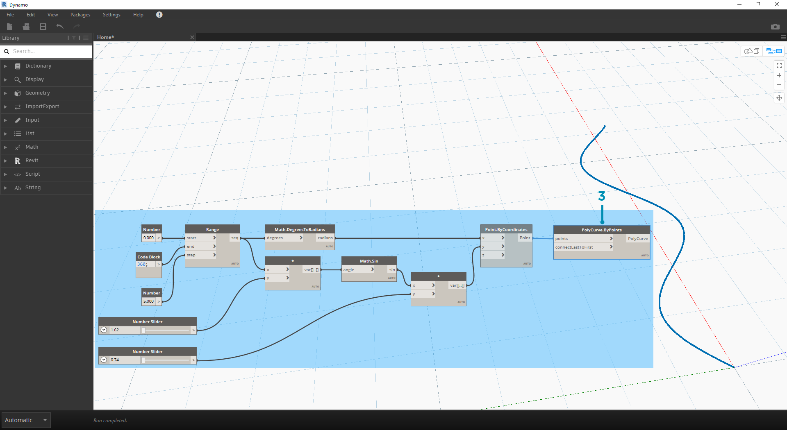Open an existing file
This screenshot has width=787, height=430.
[26, 26]
